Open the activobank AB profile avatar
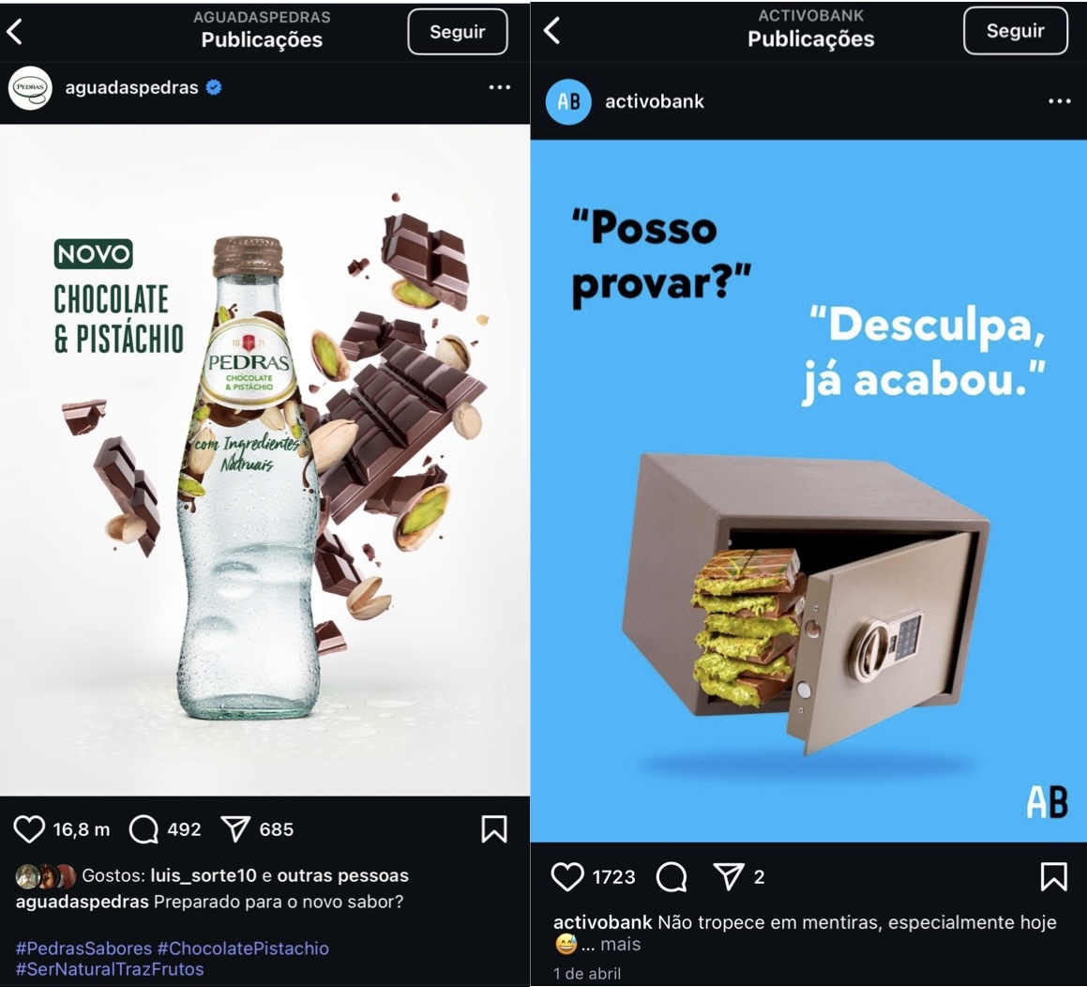The image size is (1087, 987). pos(568,102)
